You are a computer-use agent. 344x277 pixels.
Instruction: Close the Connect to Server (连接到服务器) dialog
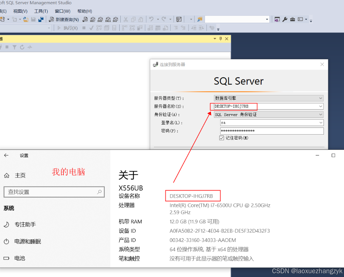point(322,64)
